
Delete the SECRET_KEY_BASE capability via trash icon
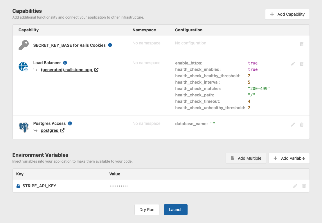(302, 44)
